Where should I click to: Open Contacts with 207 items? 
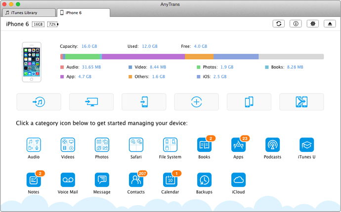pyautogui.click(x=136, y=179)
